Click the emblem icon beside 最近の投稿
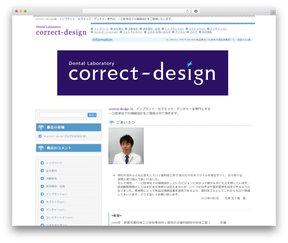Viewport: 288px width, 243px height. coord(41,127)
